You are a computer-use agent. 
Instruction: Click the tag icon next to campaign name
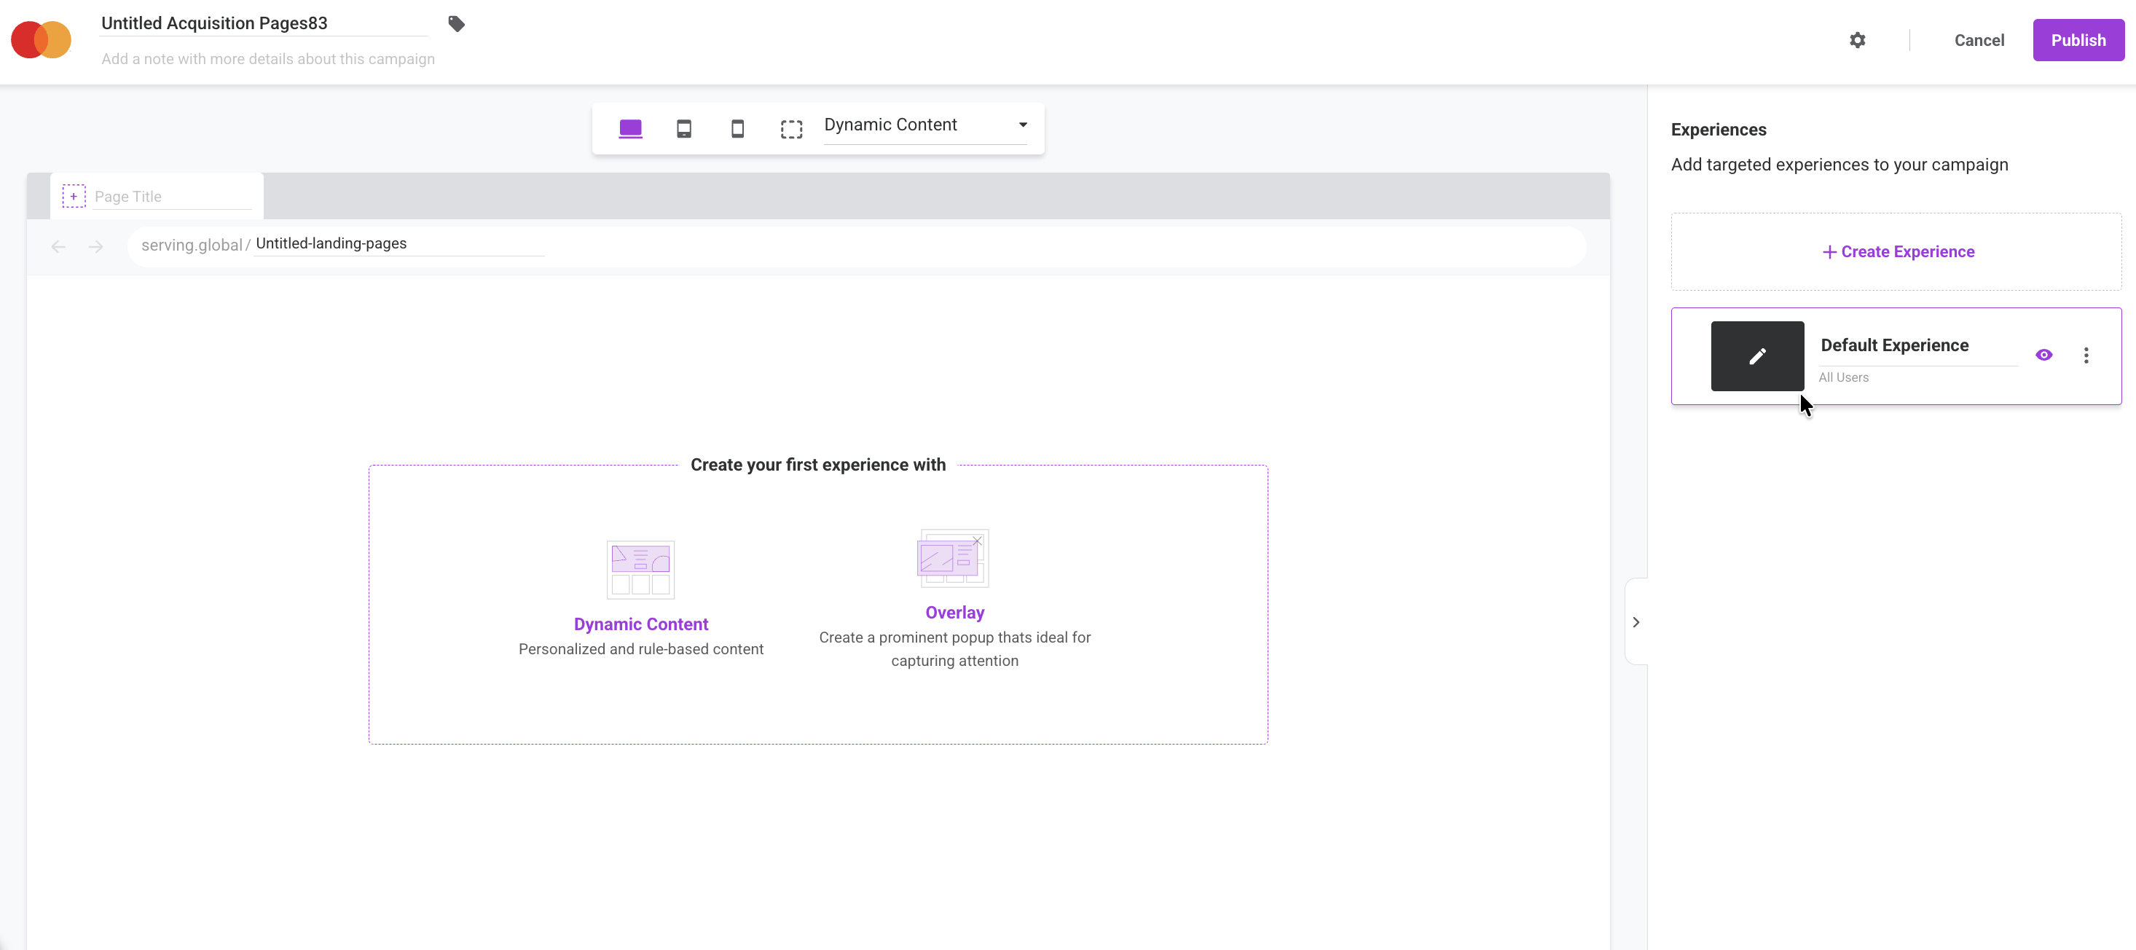(456, 24)
